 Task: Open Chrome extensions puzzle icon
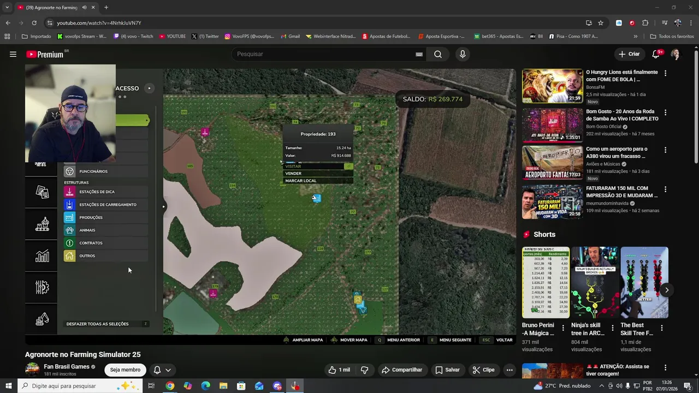tap(645, 23)
